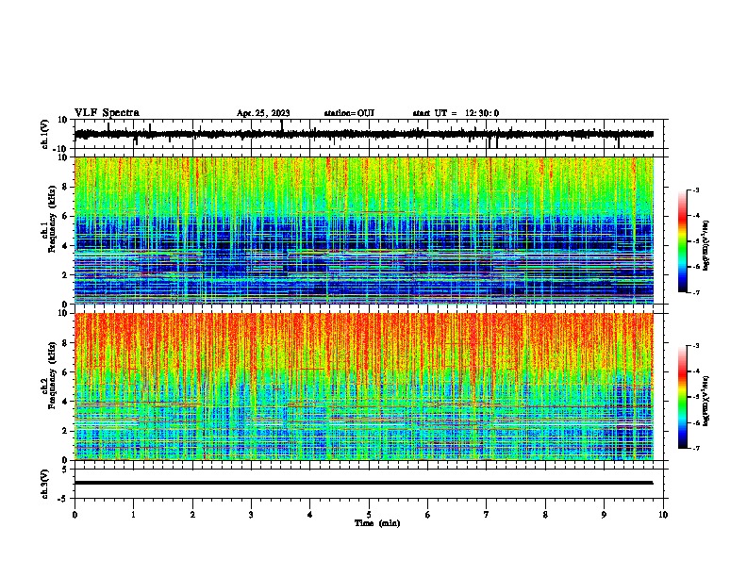Click the '8' kHz tick on ch.1 spectrogram
This screenshot has width=747, height=577.
(65, 187)
